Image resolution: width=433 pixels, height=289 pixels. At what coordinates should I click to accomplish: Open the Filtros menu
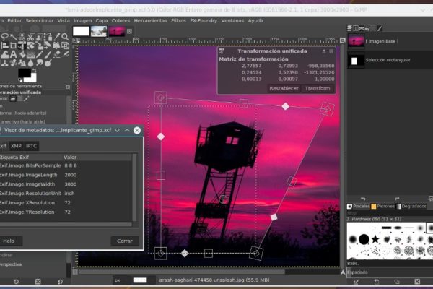click(178, 20)
